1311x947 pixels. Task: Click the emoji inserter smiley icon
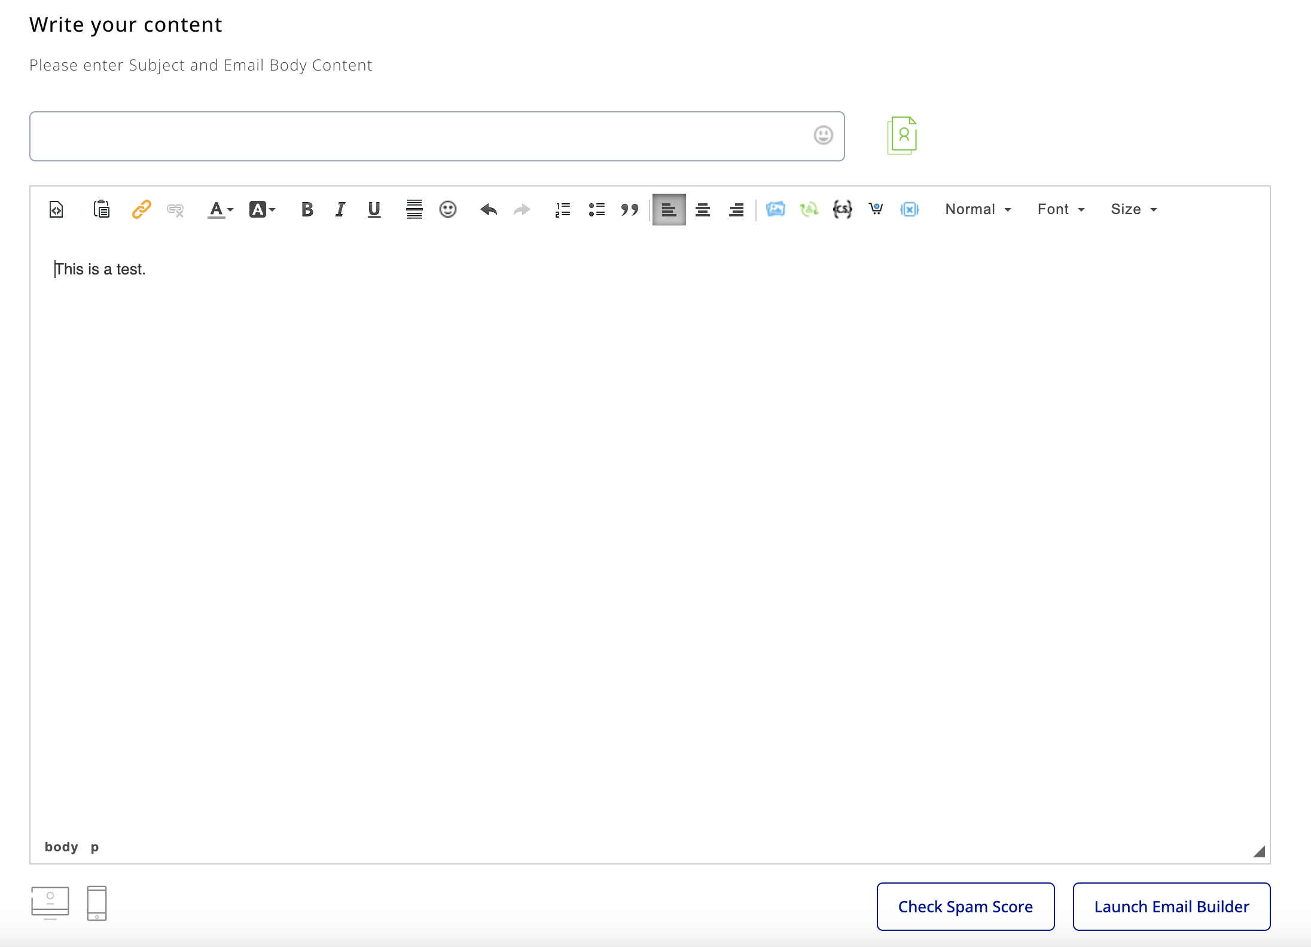(447, 209)
